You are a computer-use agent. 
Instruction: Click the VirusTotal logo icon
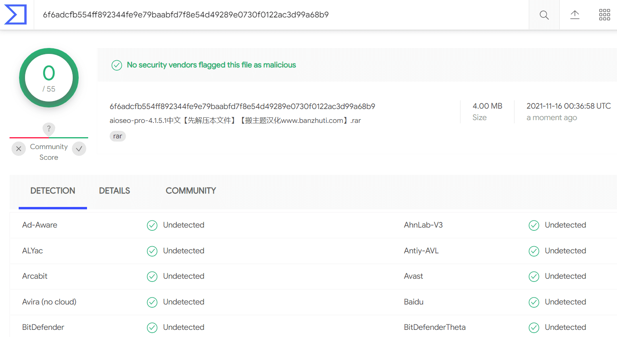click(x=15, y=15)
